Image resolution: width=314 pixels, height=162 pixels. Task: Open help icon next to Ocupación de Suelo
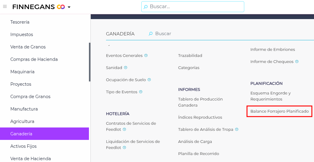click(x=149, y=80)
